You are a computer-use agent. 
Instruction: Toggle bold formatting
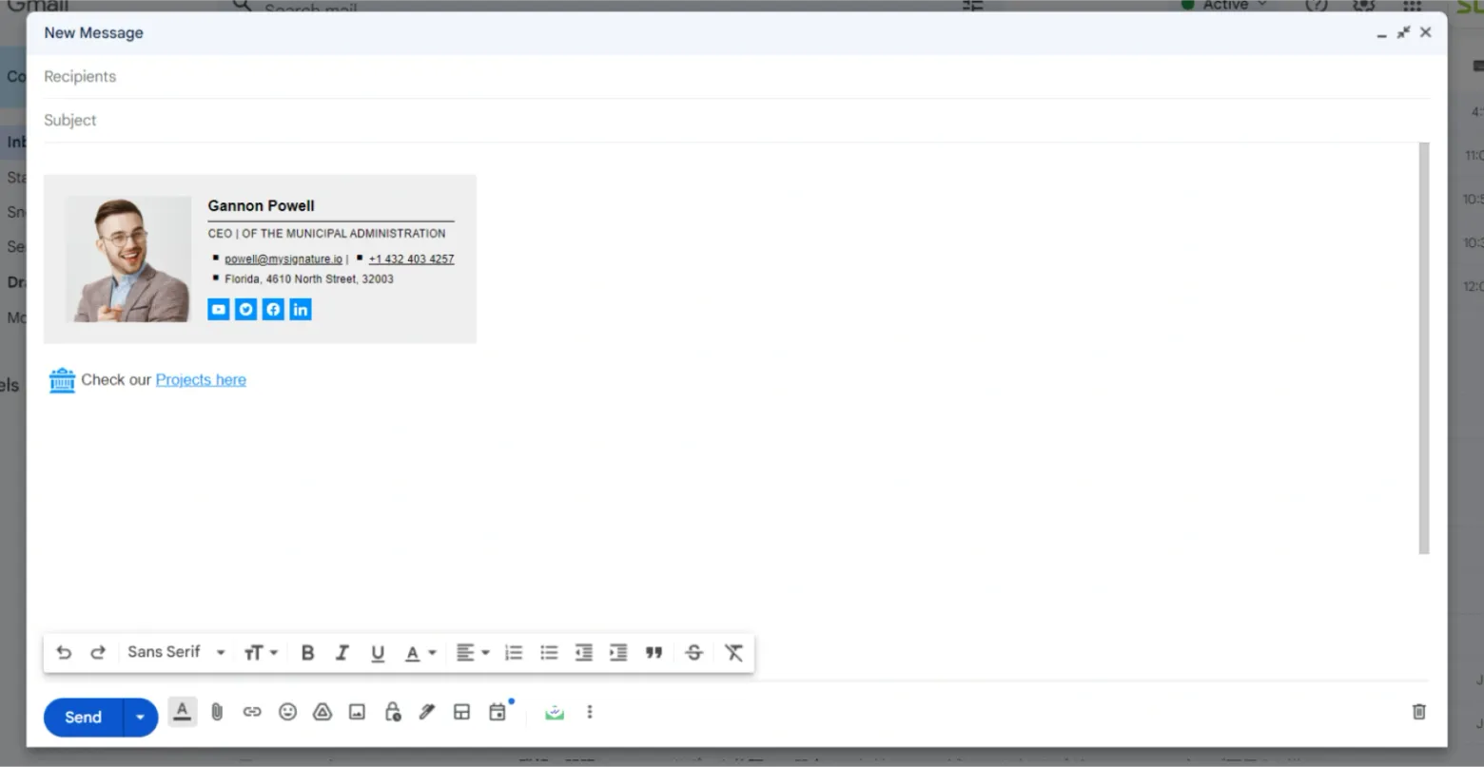point(307,653)
